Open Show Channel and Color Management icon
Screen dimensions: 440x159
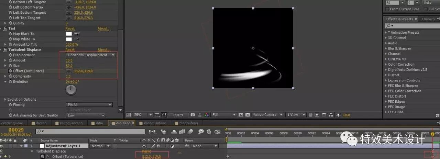(x=207, y=115)
